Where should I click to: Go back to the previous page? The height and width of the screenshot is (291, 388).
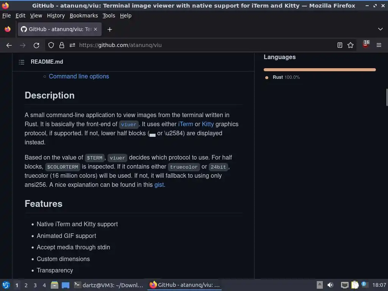tap(9, 45)
